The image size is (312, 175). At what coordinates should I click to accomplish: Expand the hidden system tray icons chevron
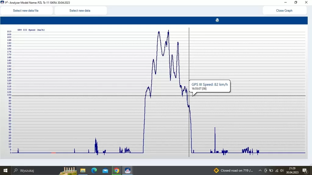[260, 170]
